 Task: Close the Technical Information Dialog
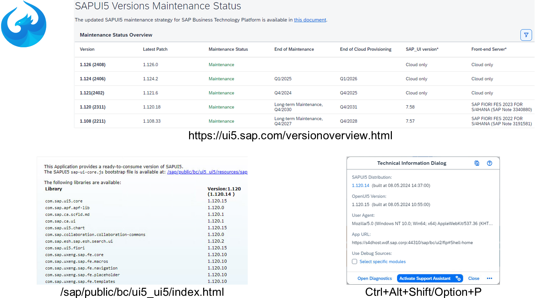(474, 278)
